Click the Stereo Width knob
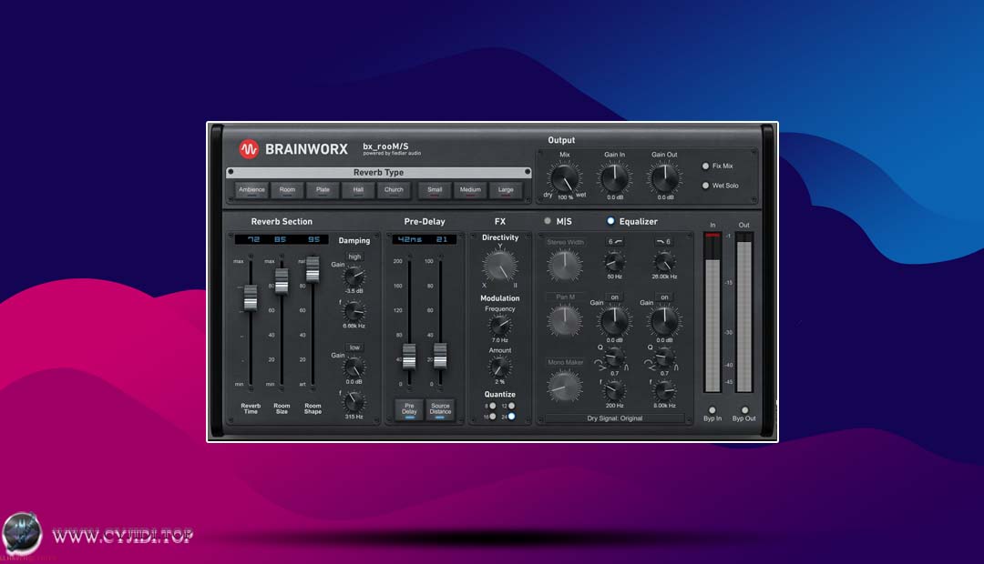Image resolution: width=984 pixels, height=564 pixels. (565, 265)
